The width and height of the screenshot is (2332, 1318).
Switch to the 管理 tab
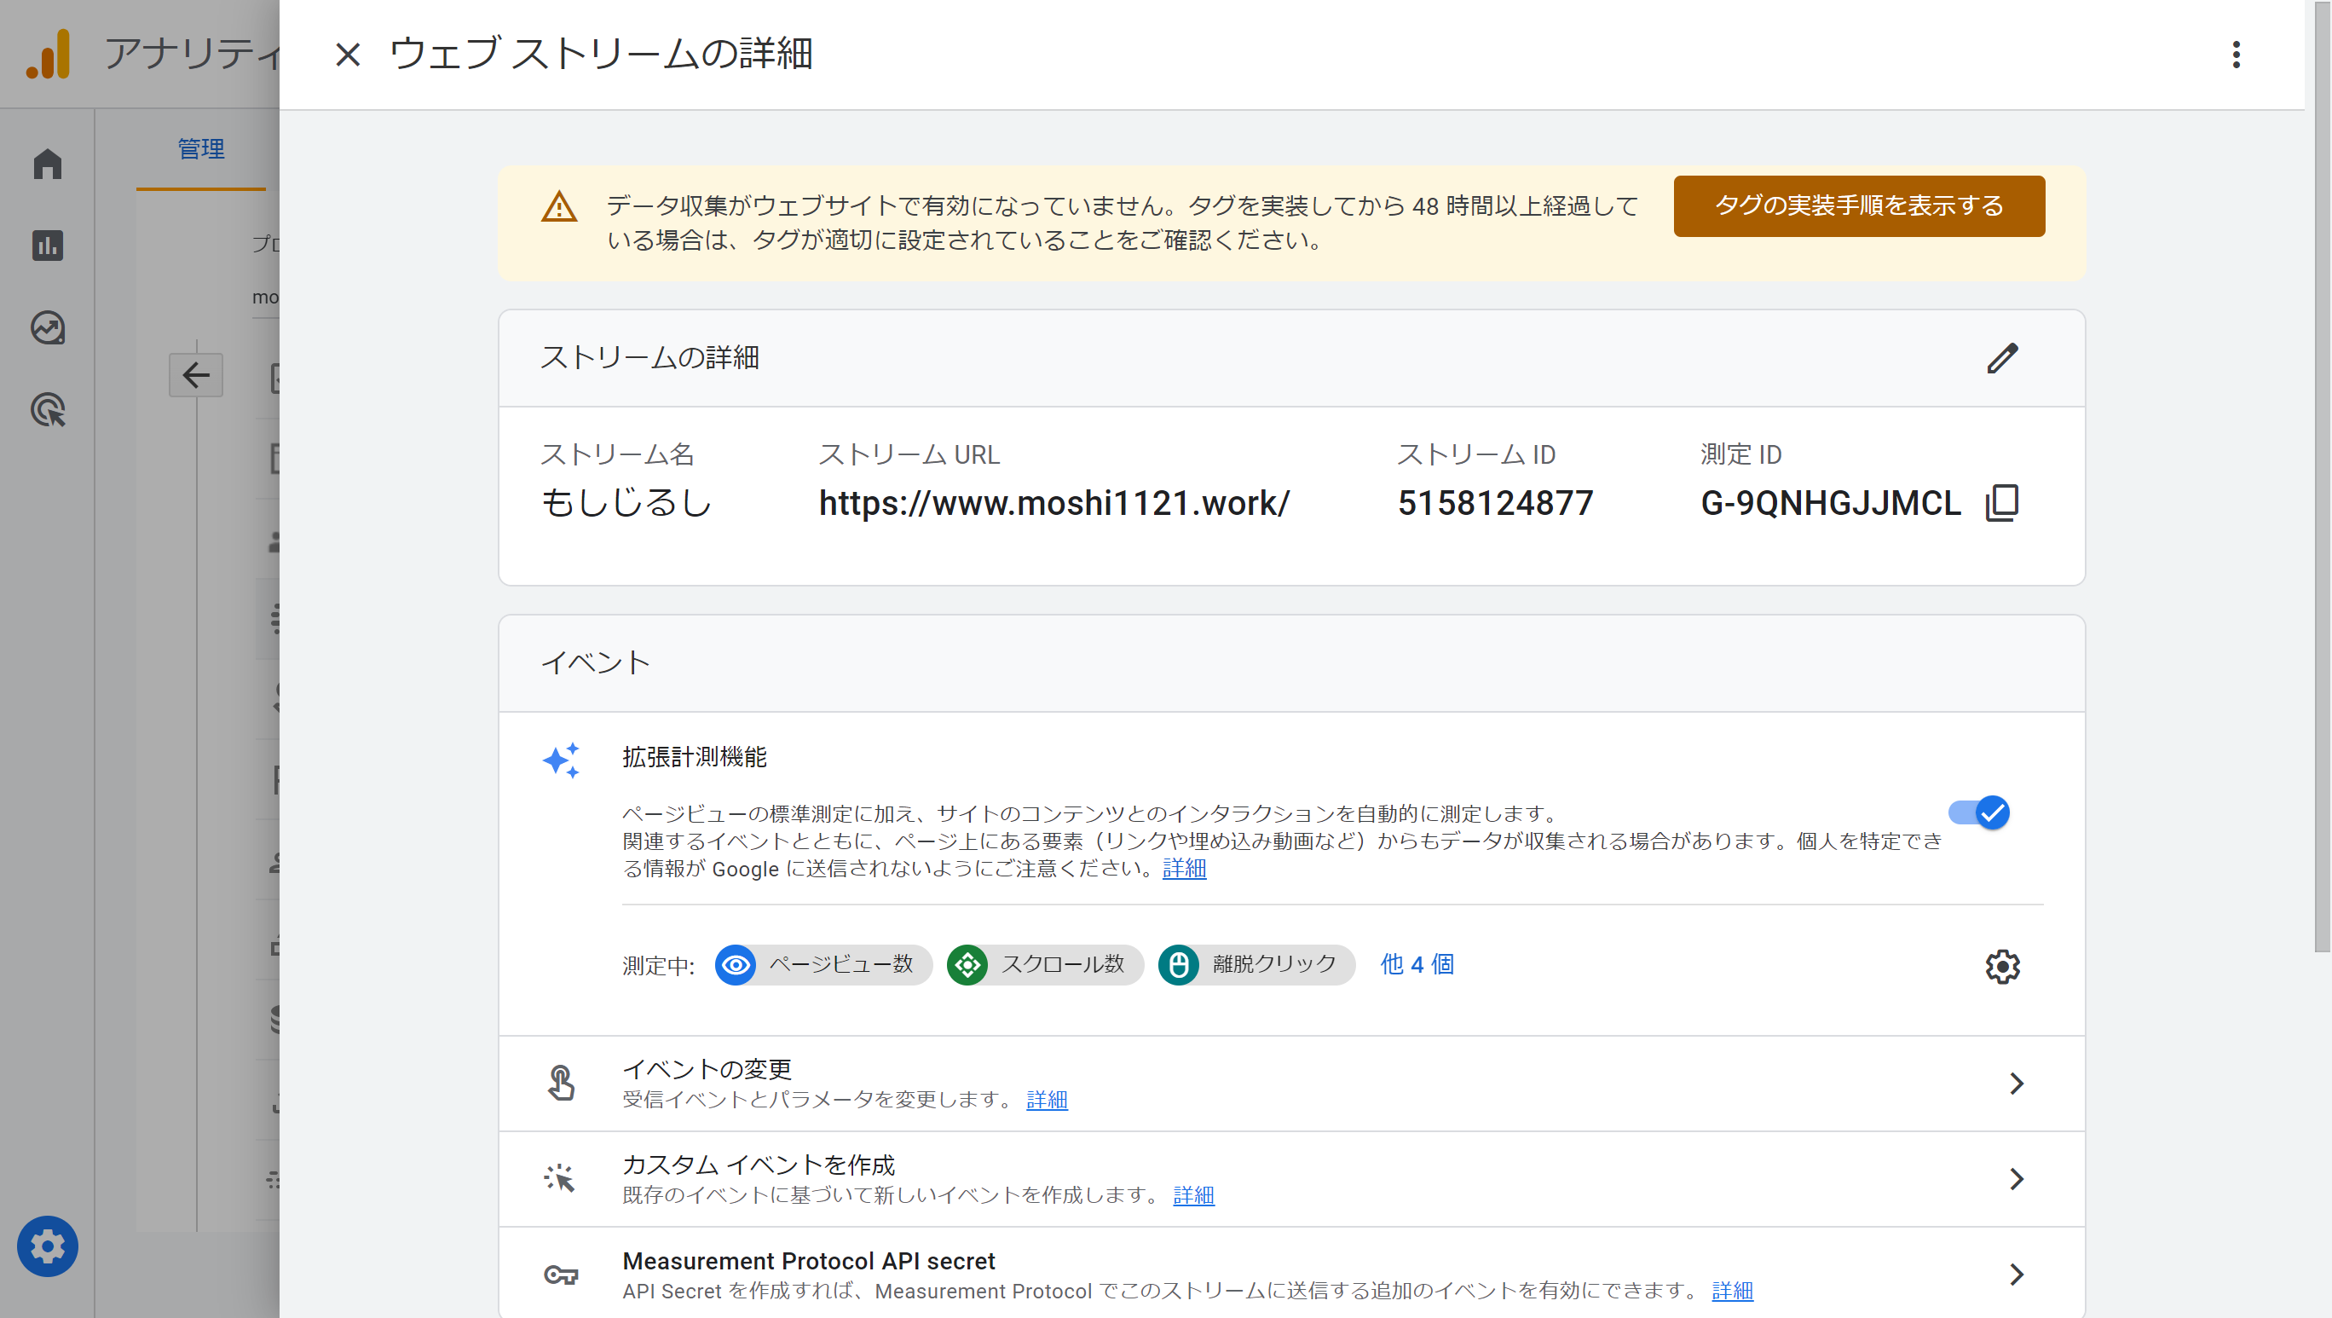click(200, 149)
